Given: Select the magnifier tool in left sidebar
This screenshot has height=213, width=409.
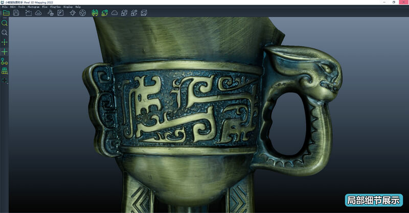Looking at the screenshot, I should 5,23.
